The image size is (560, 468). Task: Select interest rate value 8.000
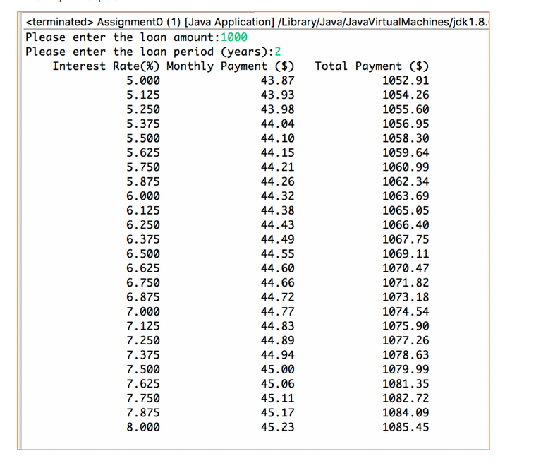(x=143, y=427)
